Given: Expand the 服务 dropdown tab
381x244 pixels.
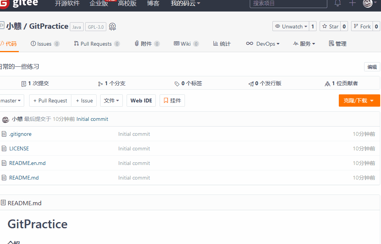Looking at the screenshot, I should [304, 44].
